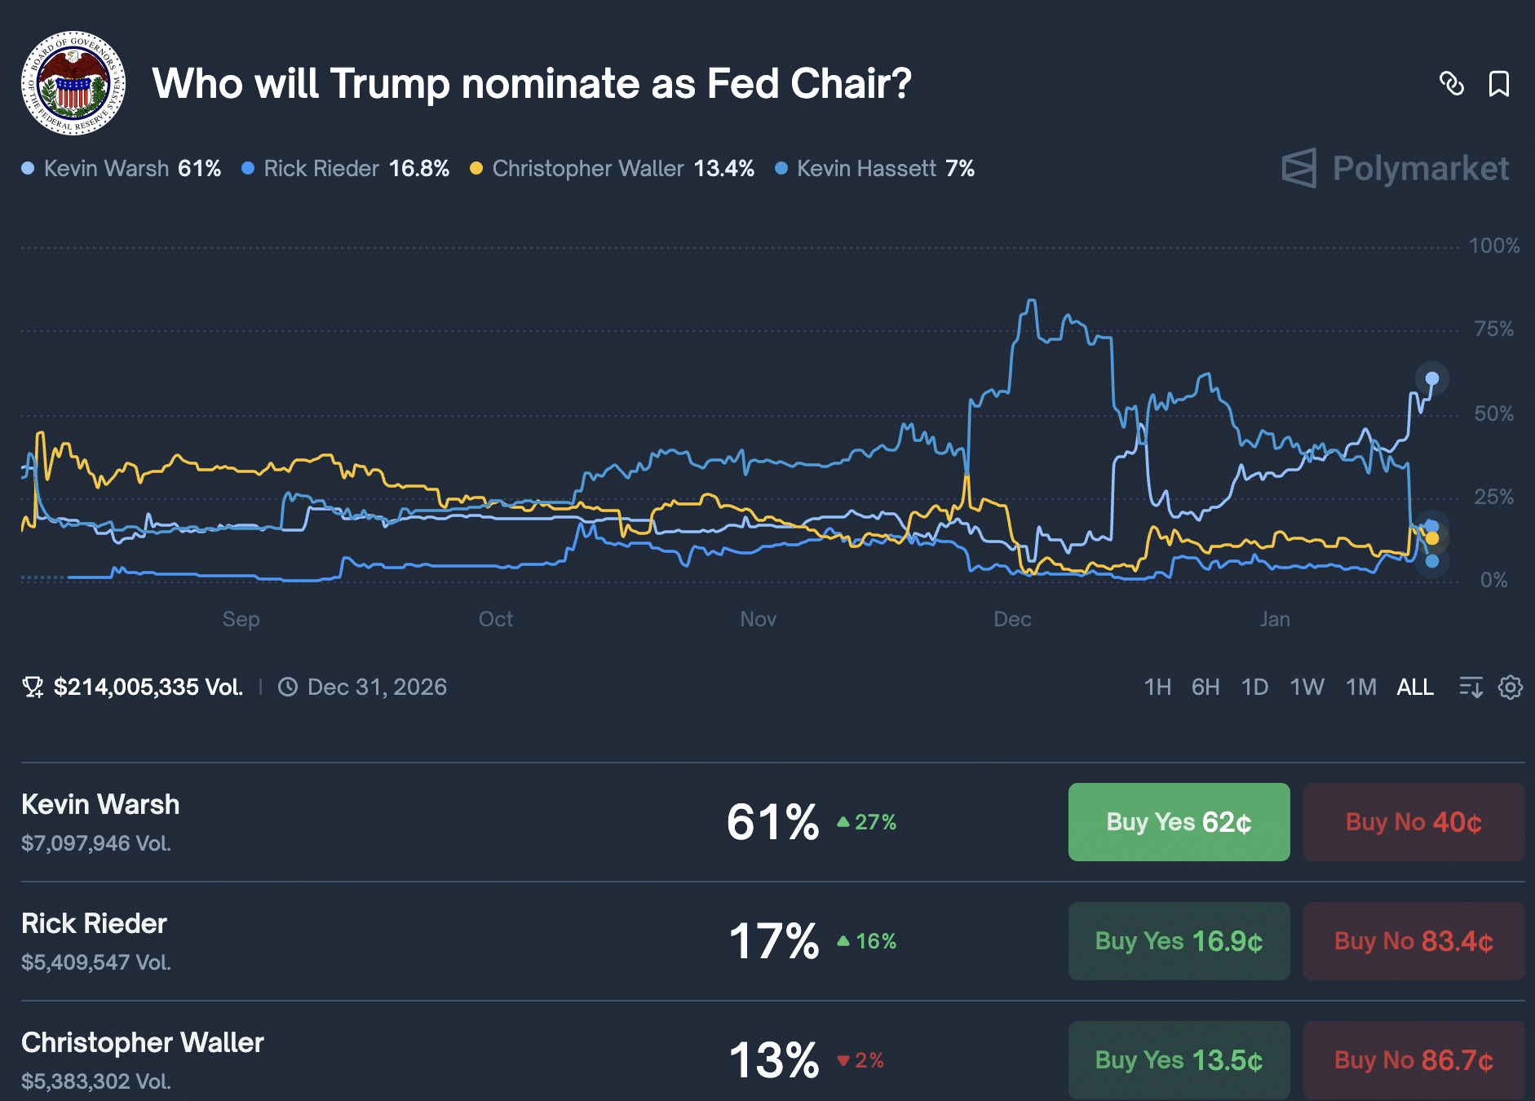Toggle the Rick Rieder legend entry
The image size is (1535, 1101).
[321, 169]
